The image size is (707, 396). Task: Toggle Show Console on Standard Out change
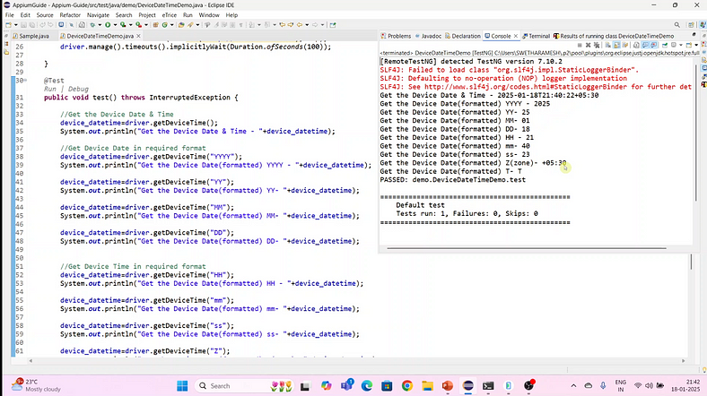pos(646,45)
